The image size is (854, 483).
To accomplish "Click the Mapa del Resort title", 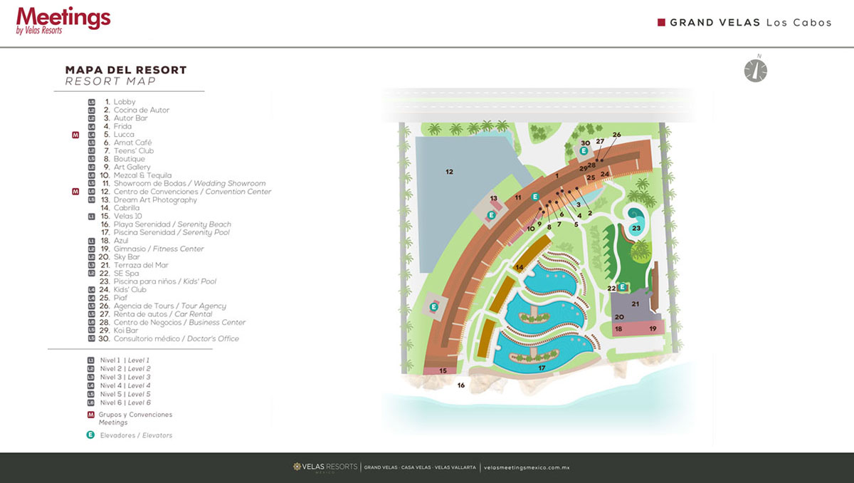I will click(x=126, y=70).
